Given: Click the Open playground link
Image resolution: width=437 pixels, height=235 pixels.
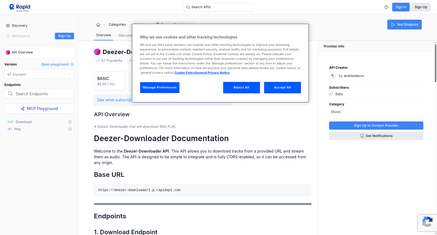Looking at the screenshot, I should click(57, 64).
